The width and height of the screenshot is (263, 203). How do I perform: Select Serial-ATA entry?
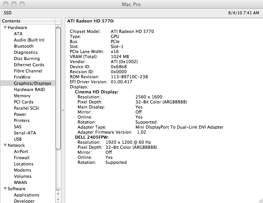[x=25, y=133]
